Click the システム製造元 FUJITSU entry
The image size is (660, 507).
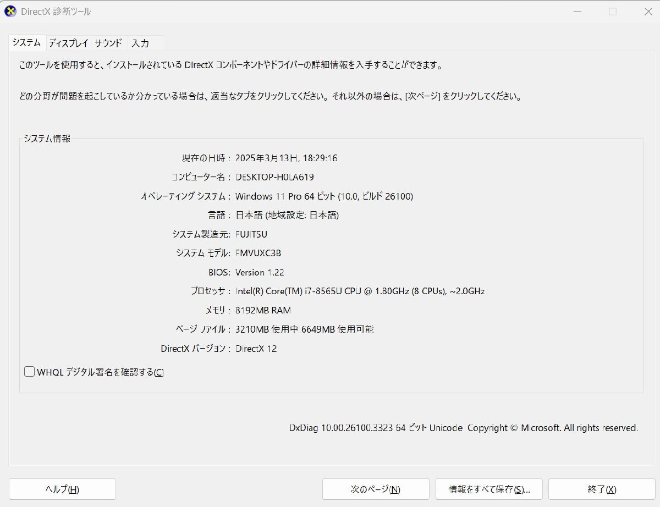[x=251, y=234]
